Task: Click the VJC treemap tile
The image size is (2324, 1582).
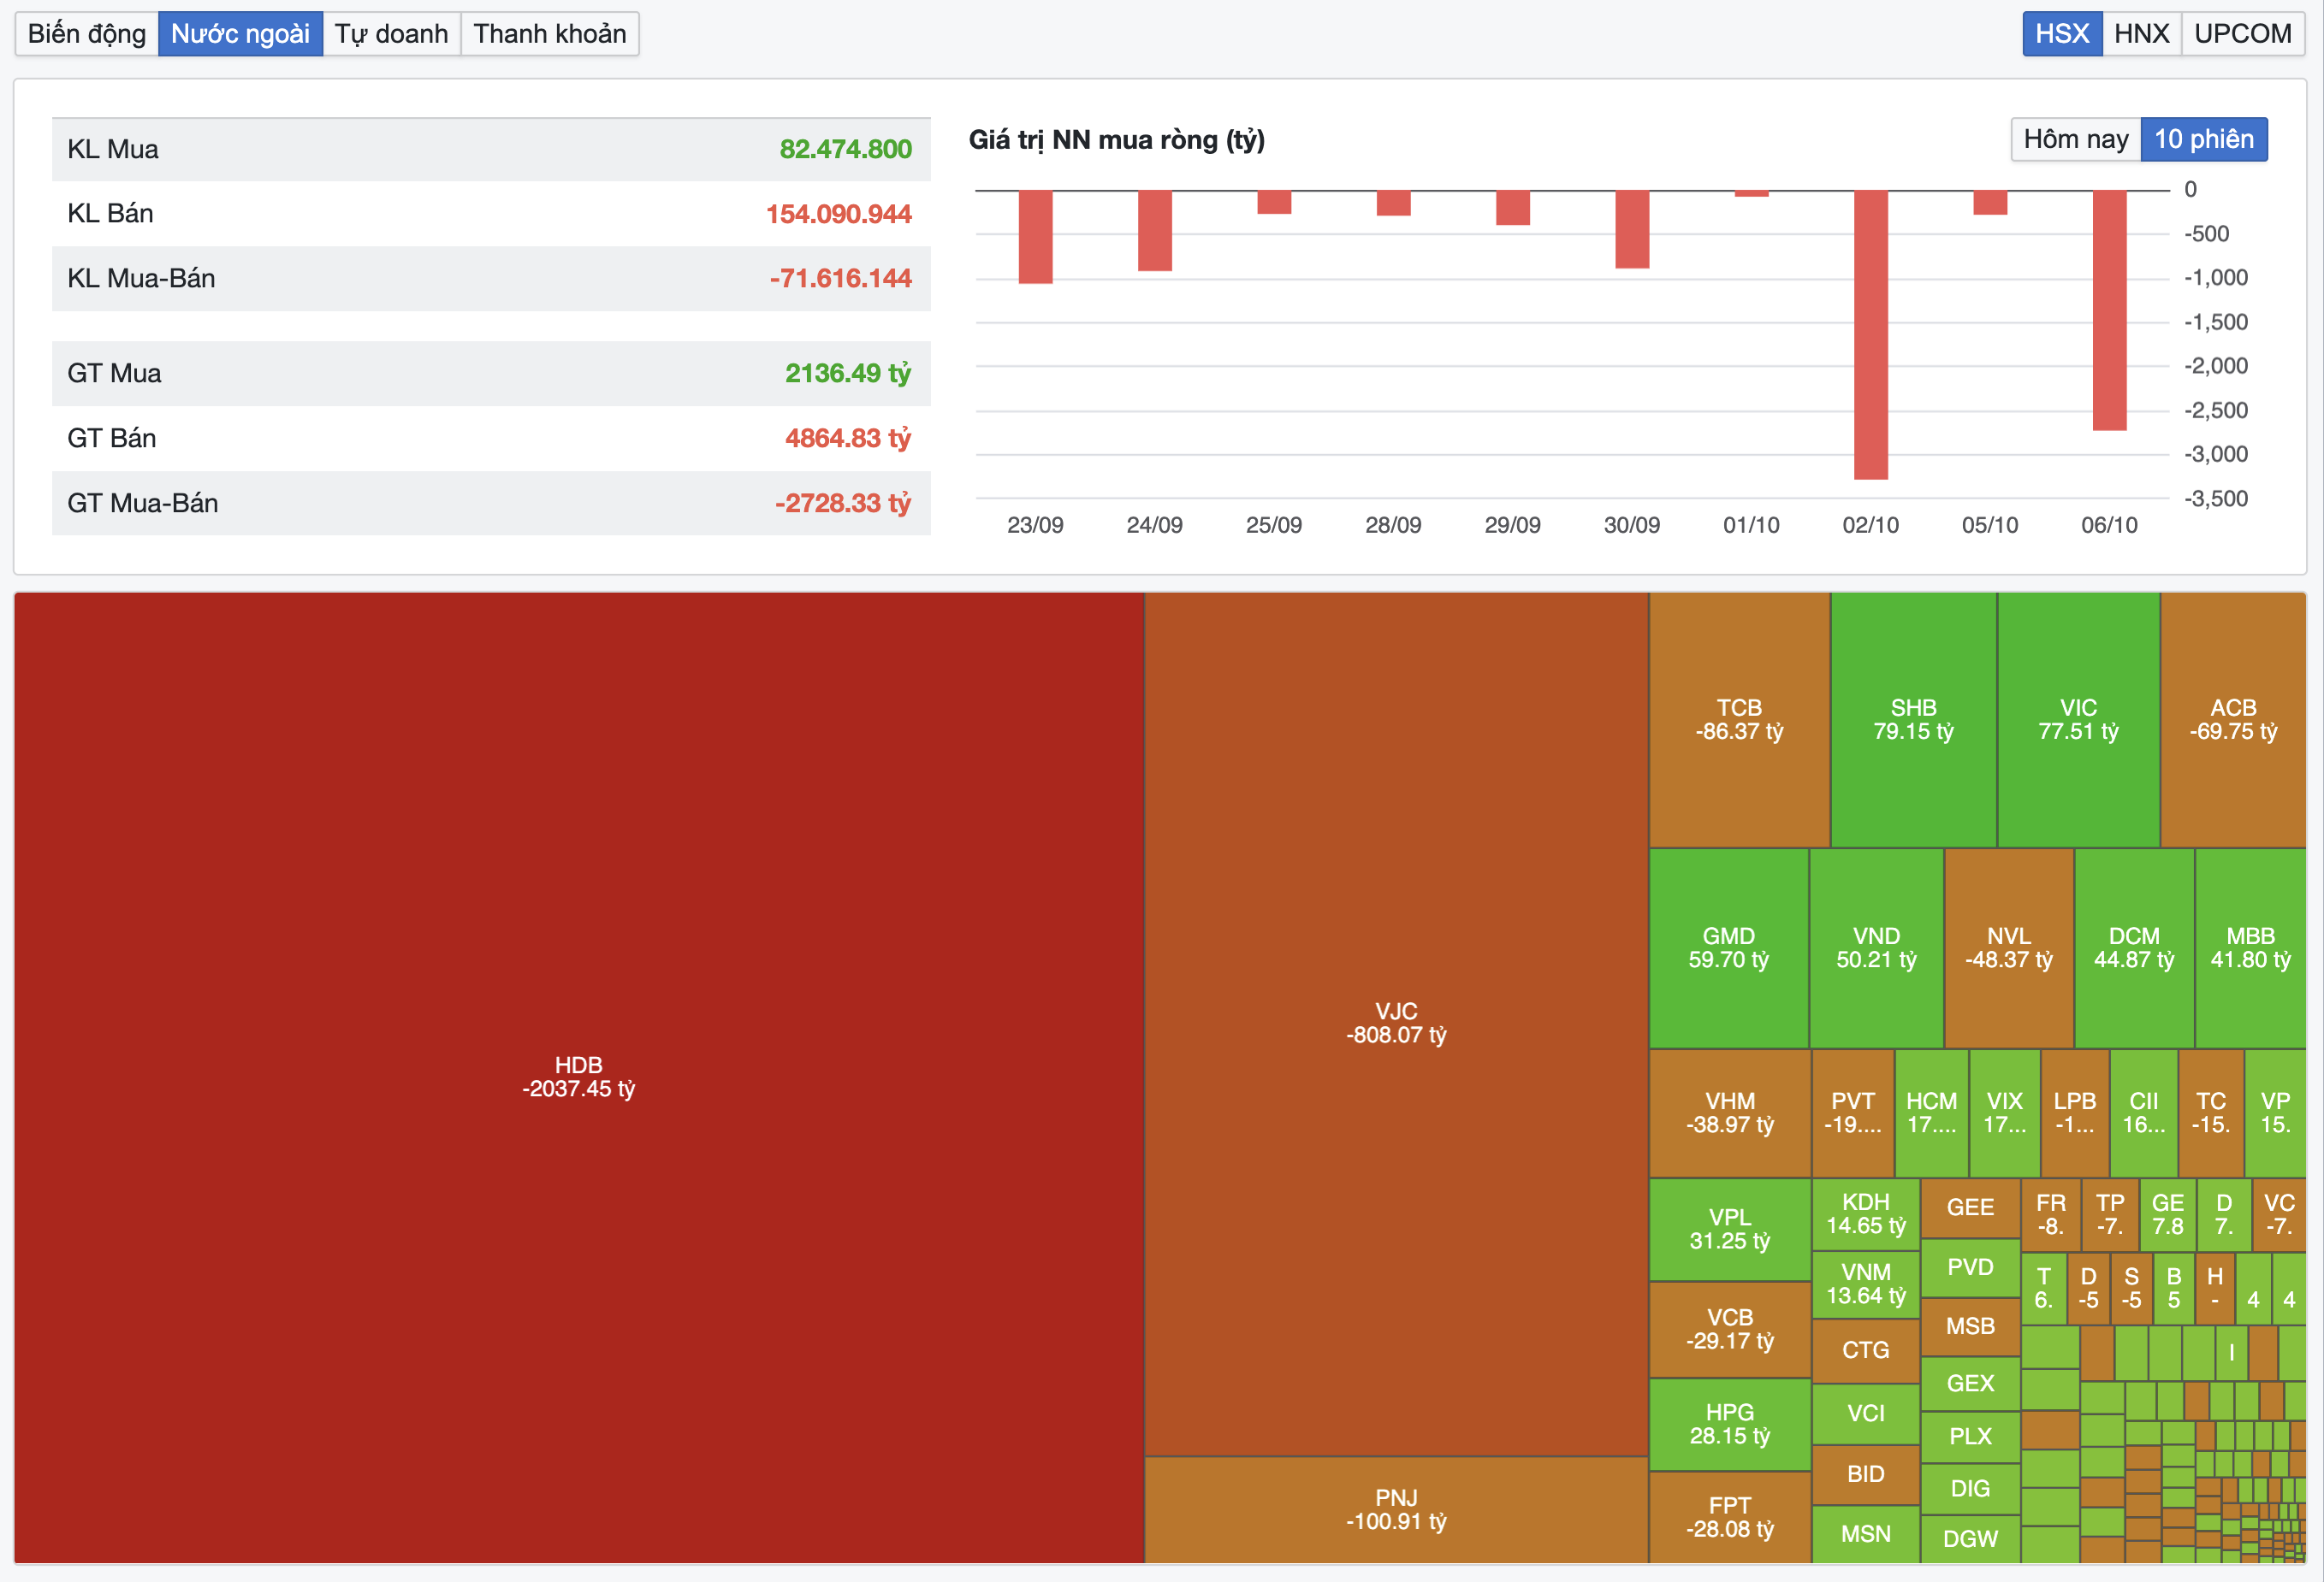Action: pyautogui.click(x=1397, y=1024)
